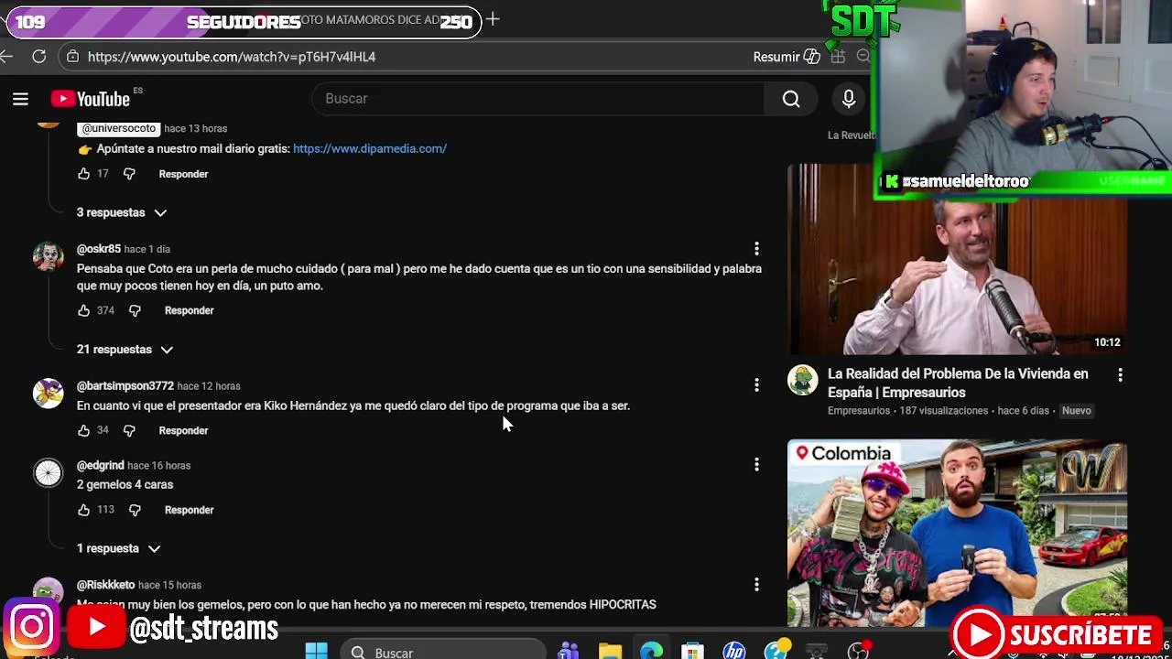Click the Windows taskbar Buscar search box

coord(444,651)
